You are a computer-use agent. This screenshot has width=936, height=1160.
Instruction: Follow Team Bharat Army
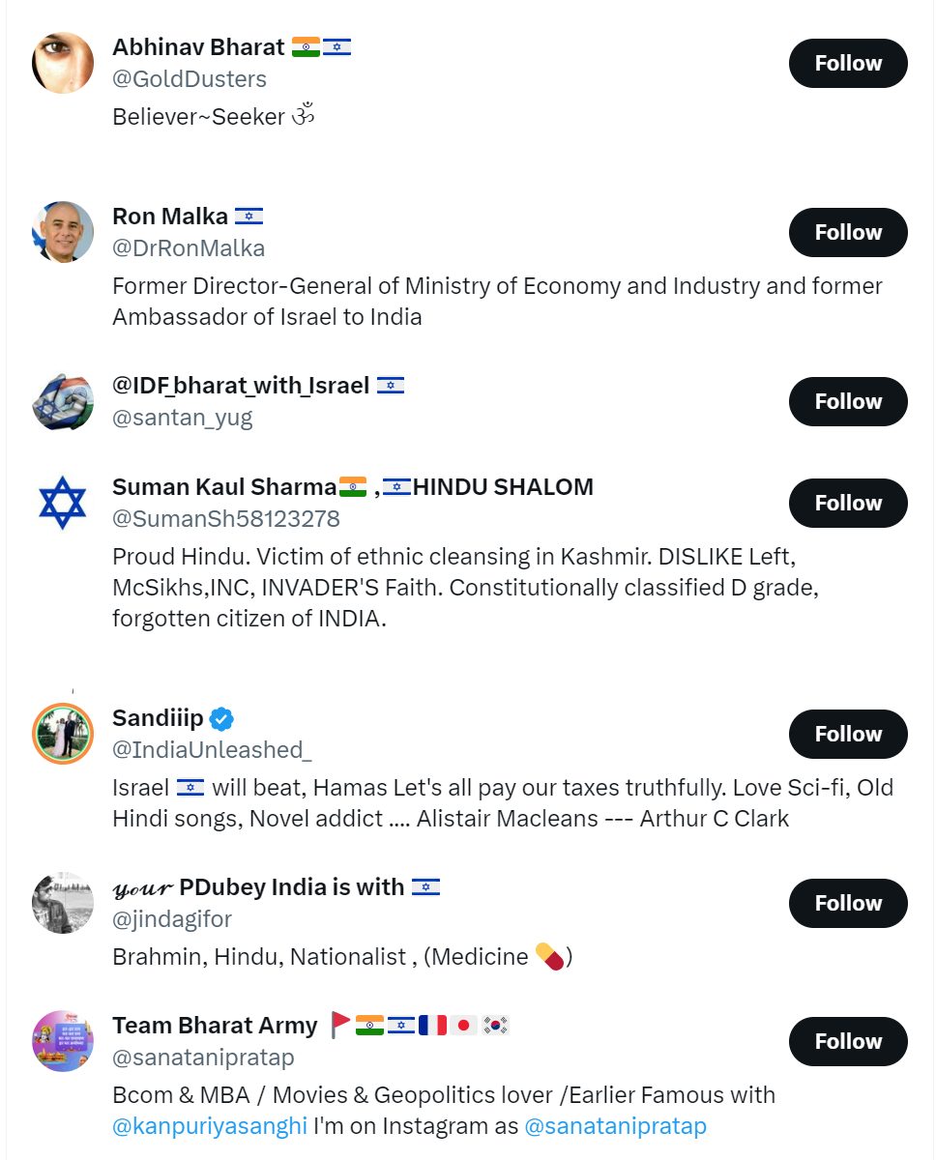(x=848, y=1041)
